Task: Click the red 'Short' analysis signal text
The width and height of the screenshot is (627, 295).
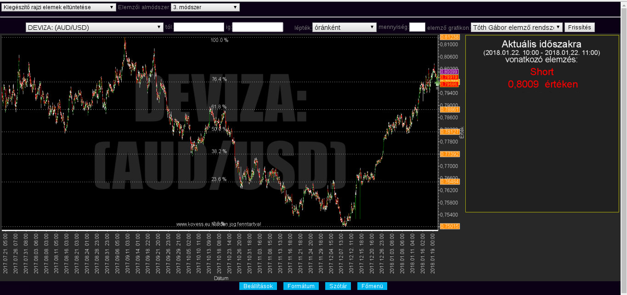Action: pyautogui.click(x=542, y=72)
